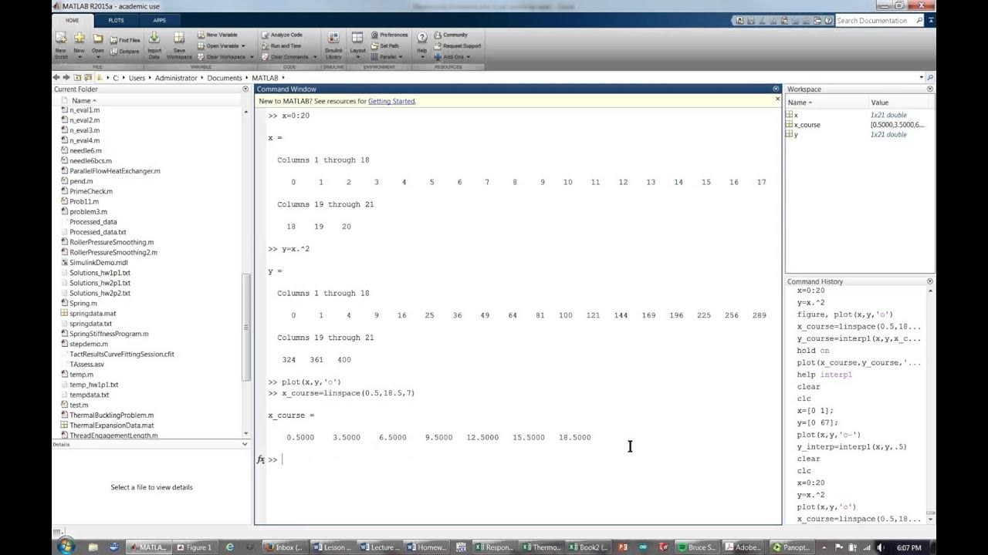The height and width of the screenshot is (555, 988).
Task: Click Find Files in toolstrip
Action: tap(125, 40)
